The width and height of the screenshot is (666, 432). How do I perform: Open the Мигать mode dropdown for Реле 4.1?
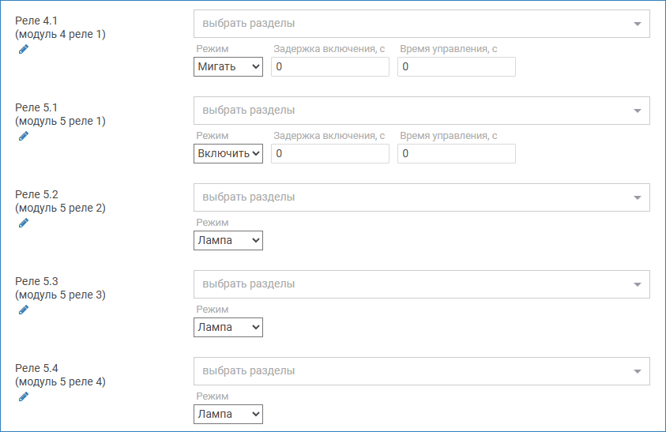(228, 66)
